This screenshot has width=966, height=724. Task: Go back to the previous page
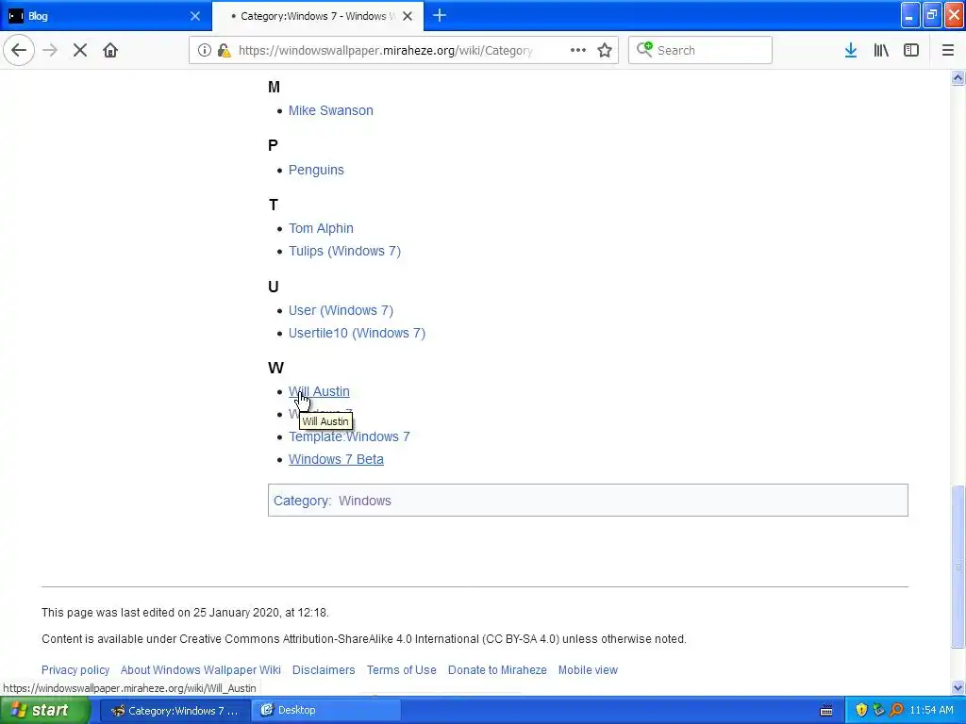click(x=19, y=50)
